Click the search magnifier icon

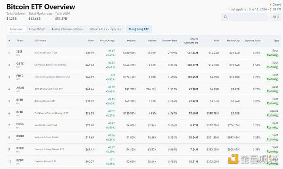click(x=225, y=17)
